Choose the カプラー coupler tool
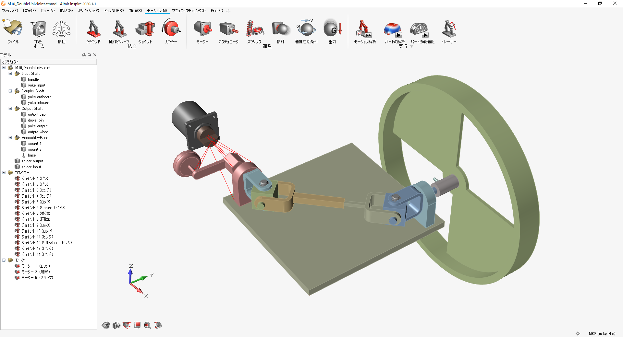 click(x=171, y=28)
